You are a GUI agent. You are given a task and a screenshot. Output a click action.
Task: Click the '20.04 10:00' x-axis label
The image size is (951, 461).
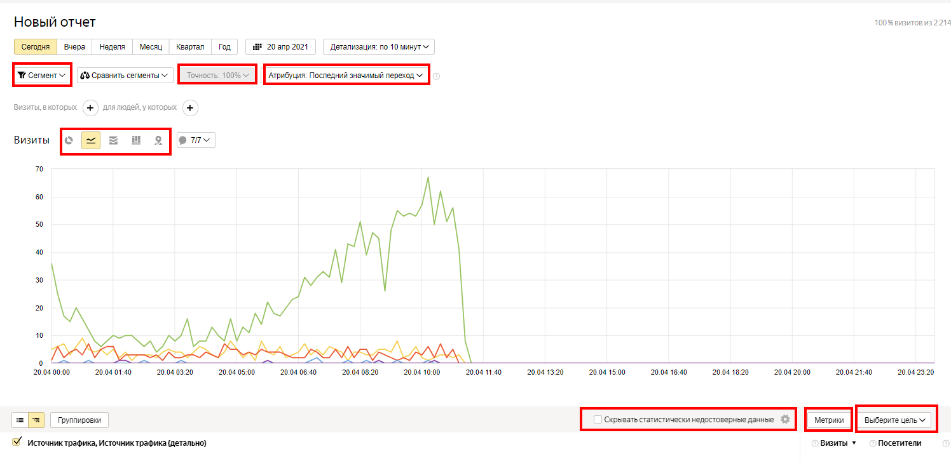click(x=422, y=373)
